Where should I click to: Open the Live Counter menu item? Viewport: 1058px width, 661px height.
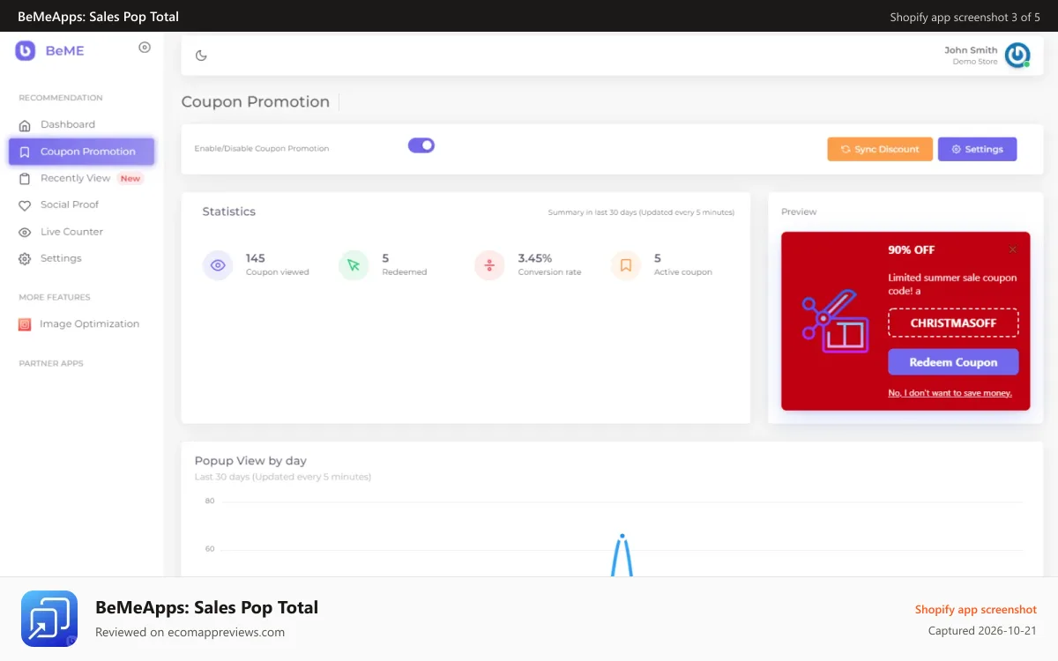coord(81,232)
